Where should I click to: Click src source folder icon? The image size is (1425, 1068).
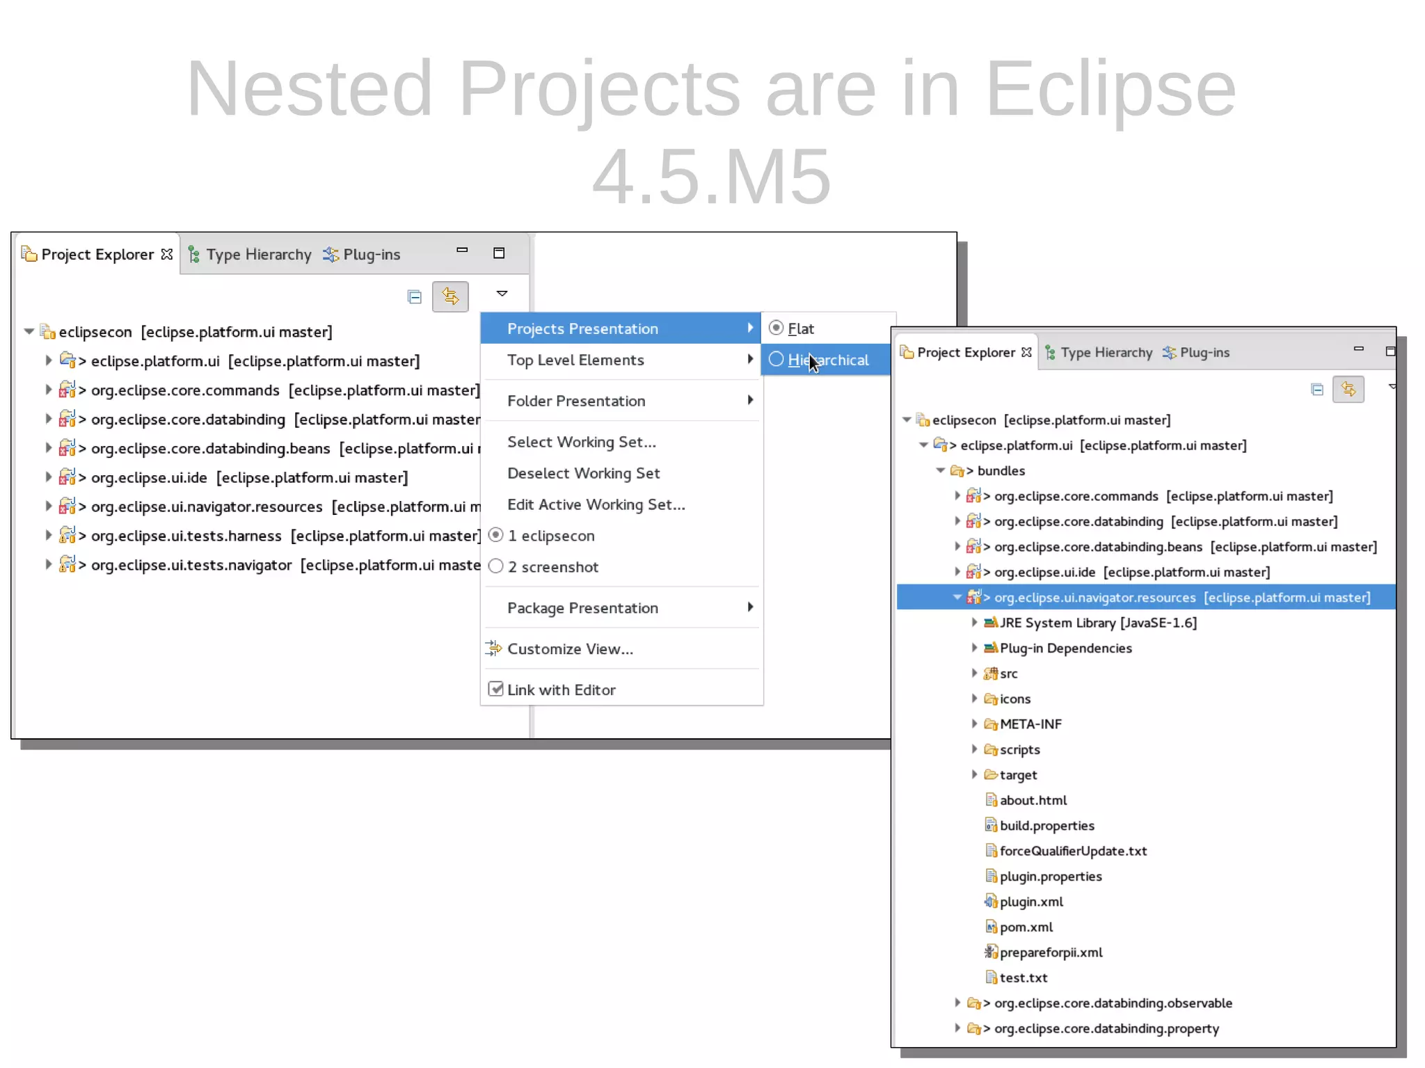coord(991,674)
